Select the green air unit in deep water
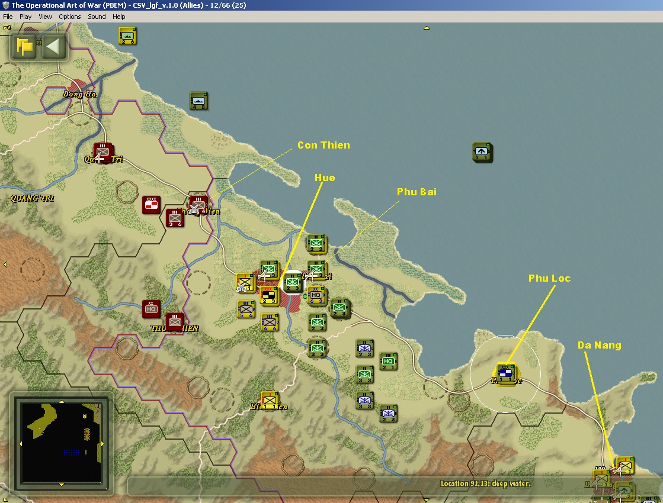The height and width of the screenshot is (503, 663). [482, 152]
